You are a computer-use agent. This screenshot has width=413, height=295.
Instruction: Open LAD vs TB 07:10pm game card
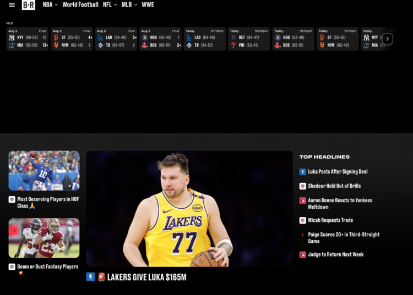point(205,38)
